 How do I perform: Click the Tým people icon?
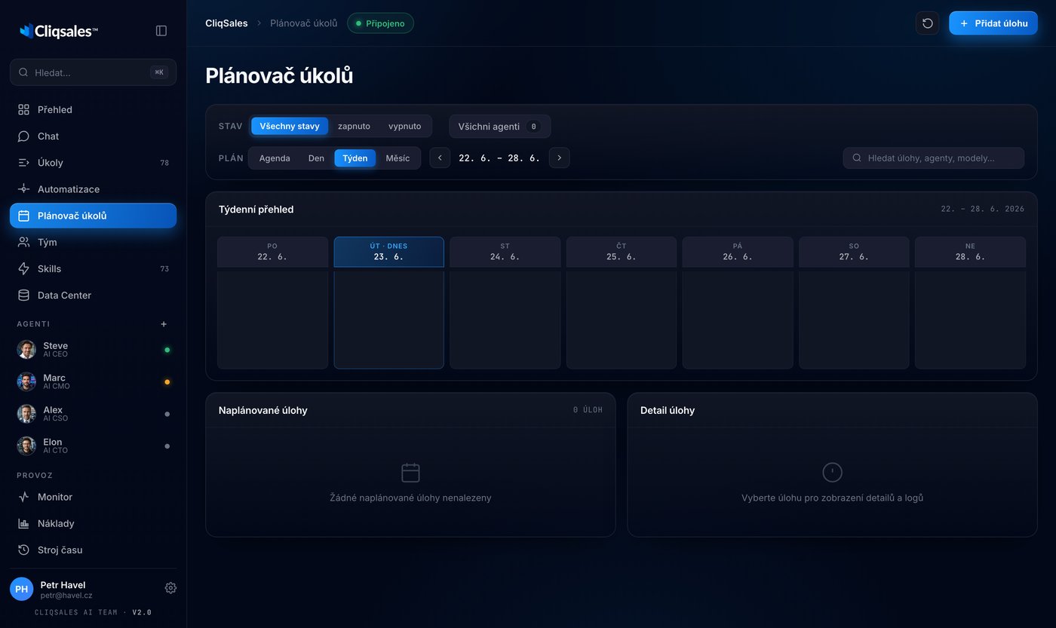23,242
